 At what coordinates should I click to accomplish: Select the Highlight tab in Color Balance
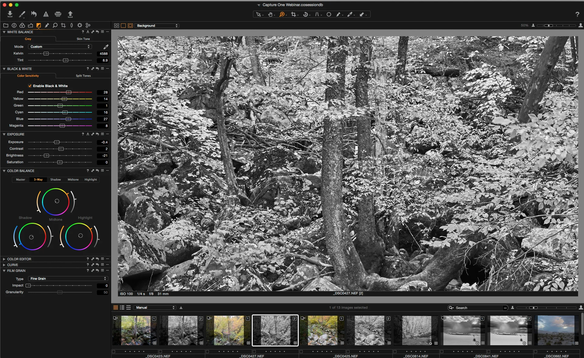[x=90, y=180]
